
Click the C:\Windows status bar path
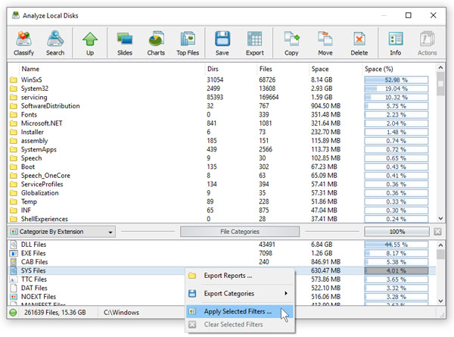click(x=121, y=312)
